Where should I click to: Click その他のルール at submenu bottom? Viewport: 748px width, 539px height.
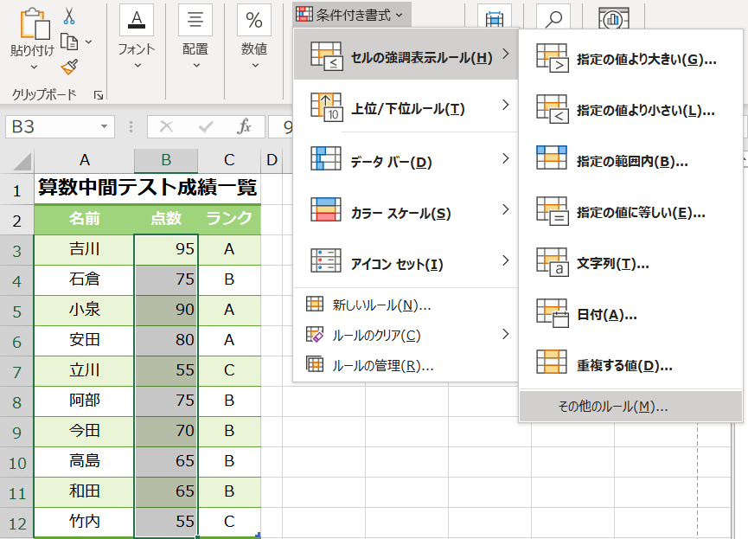tap(613, 407)
